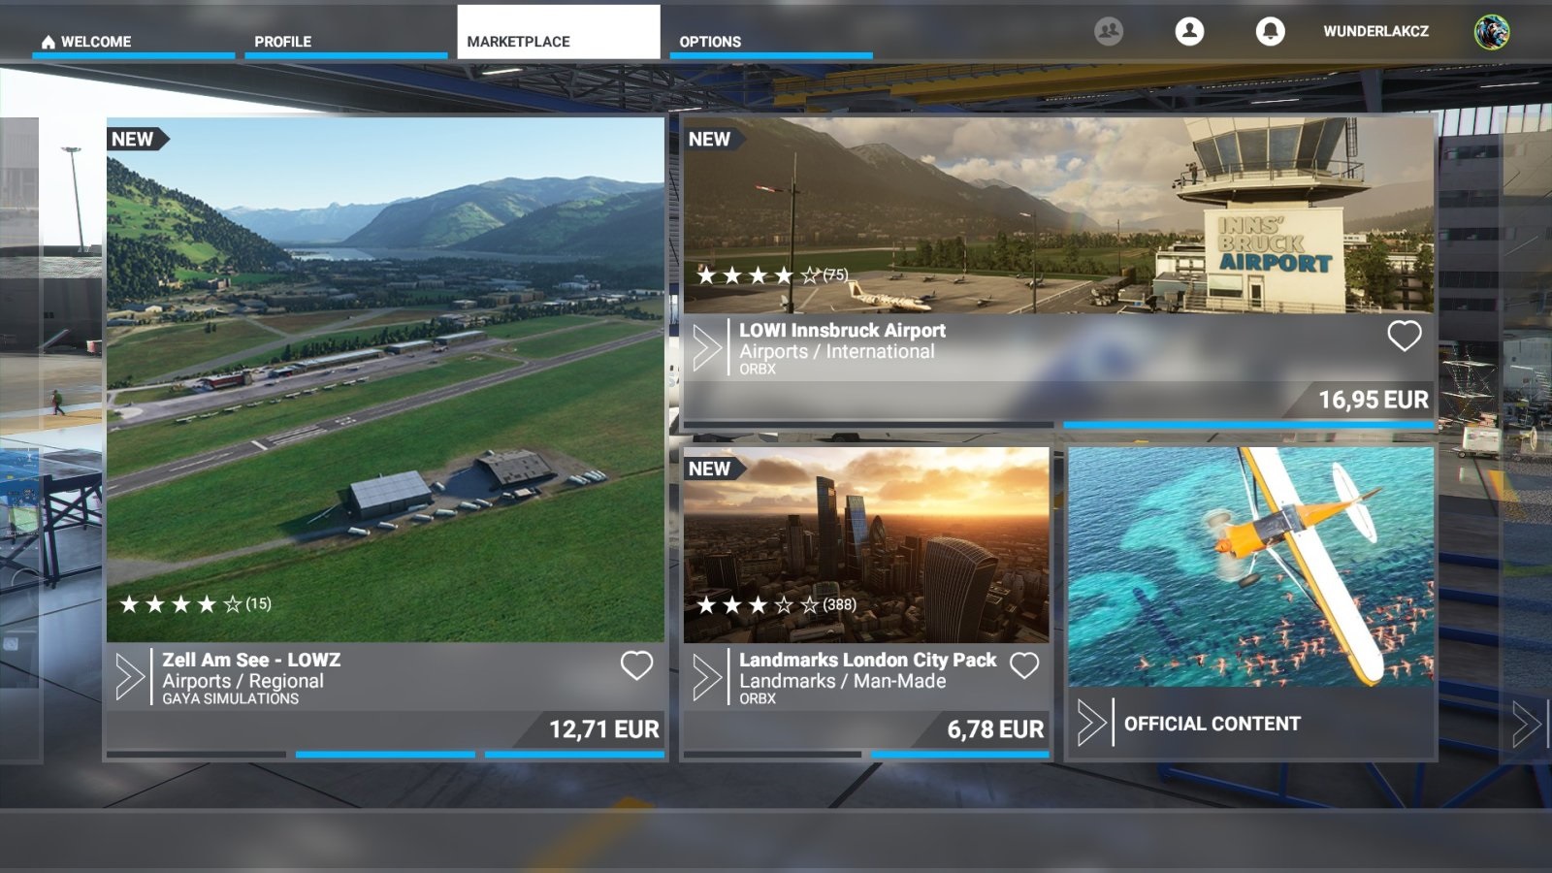
Task: Click the arrow icon beside Zell Am See
Action: coord(130,676)
